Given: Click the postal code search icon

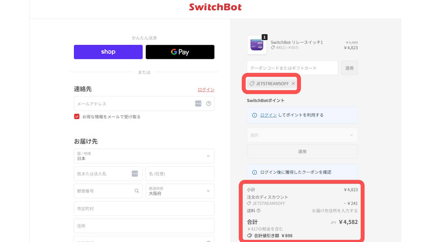Looking at the screenshot, I should coord(137,191).
